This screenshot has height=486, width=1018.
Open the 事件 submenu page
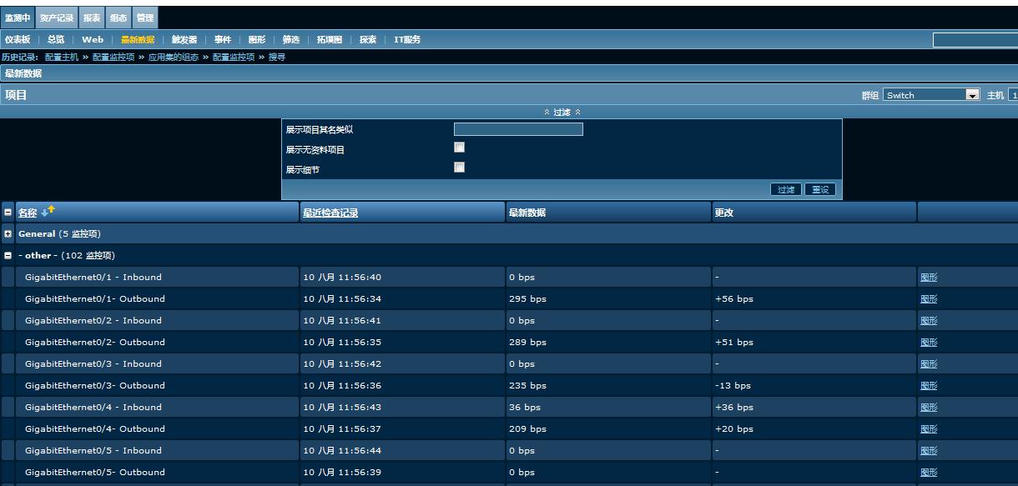pyautogui.click(x=223, y=39)
